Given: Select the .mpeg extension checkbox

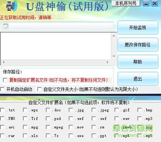Looking at the screenshot, I should (x=48, y=127).
